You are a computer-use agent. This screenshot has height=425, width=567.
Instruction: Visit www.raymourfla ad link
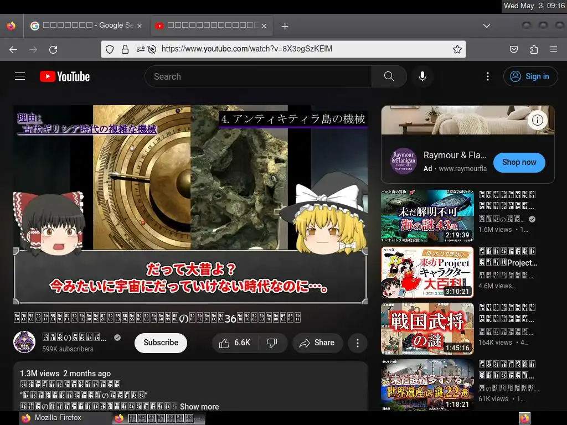462,169
